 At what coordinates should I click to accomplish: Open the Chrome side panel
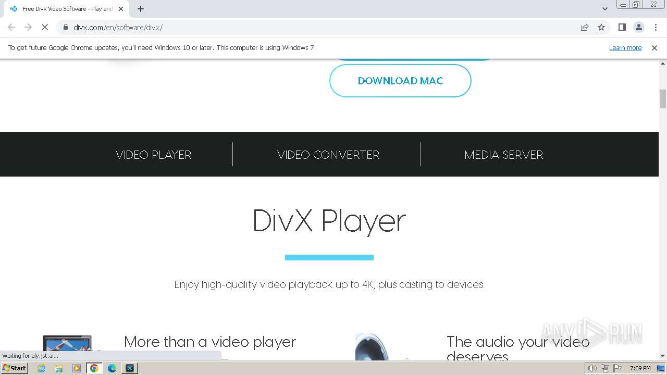(x=622, y=27)
